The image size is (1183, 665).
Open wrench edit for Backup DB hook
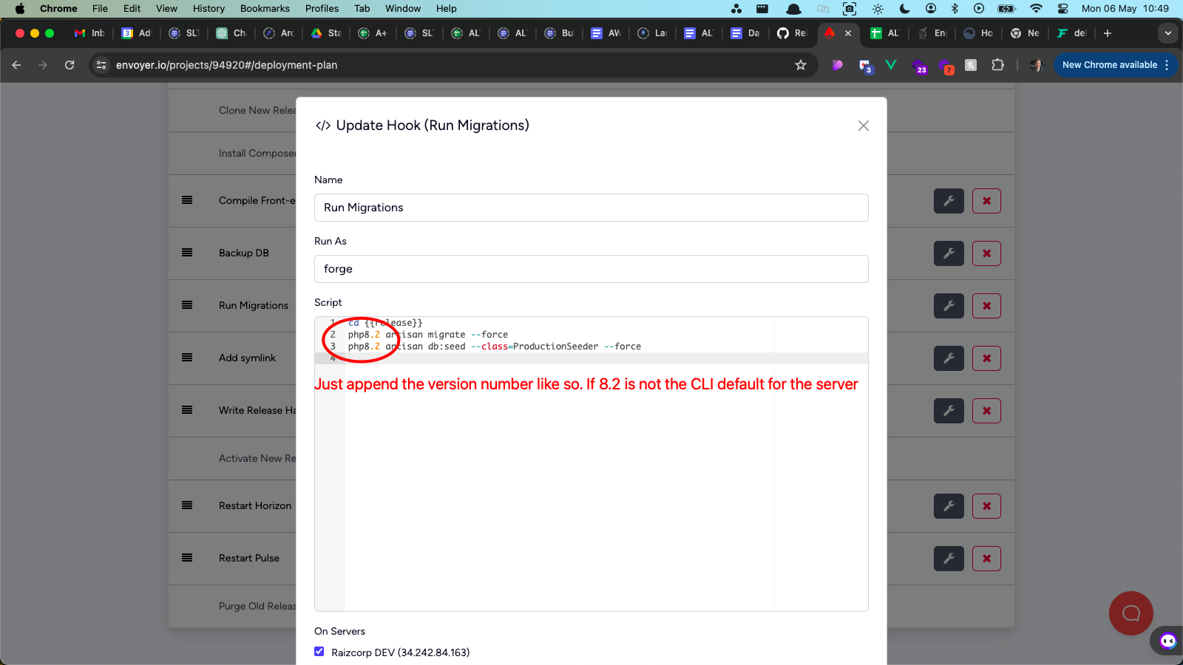click(x=949, y=253)
